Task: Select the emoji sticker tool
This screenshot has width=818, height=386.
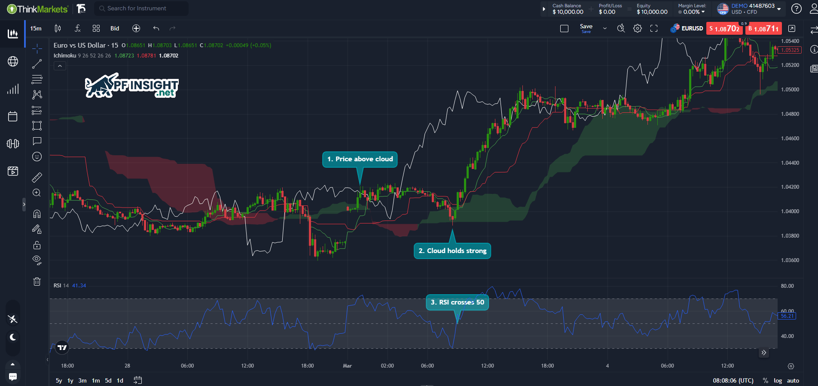Action: pos(37,157)
